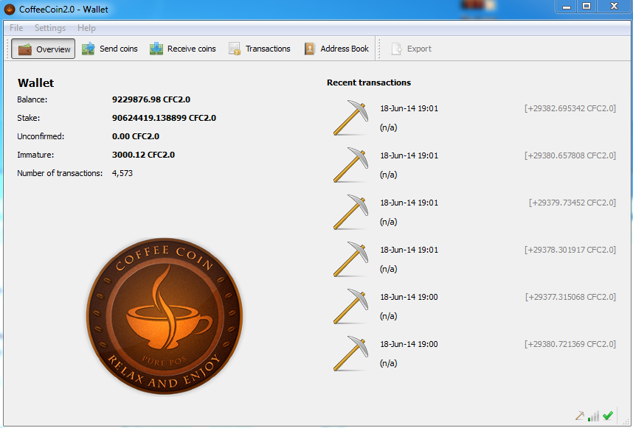Viewport: 633px width, 428px height.
Task: Click pickaxe icon for +29380.657808 transaction
Action: point(351,164)
